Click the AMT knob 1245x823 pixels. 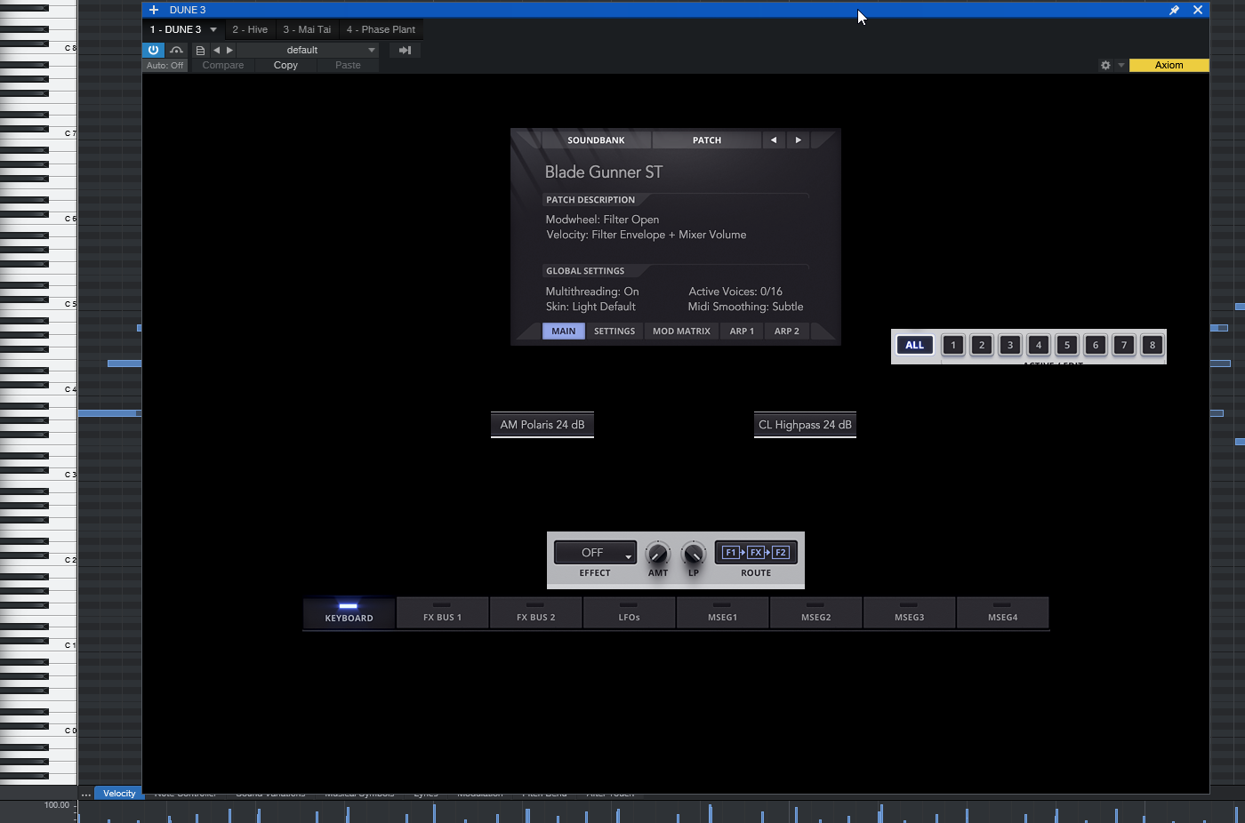click(x=658, y=554)
